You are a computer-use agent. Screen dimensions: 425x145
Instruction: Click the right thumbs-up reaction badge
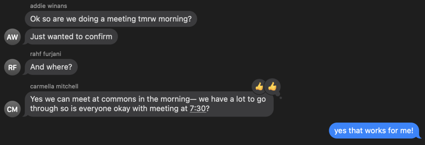click(x=273, y=87)
